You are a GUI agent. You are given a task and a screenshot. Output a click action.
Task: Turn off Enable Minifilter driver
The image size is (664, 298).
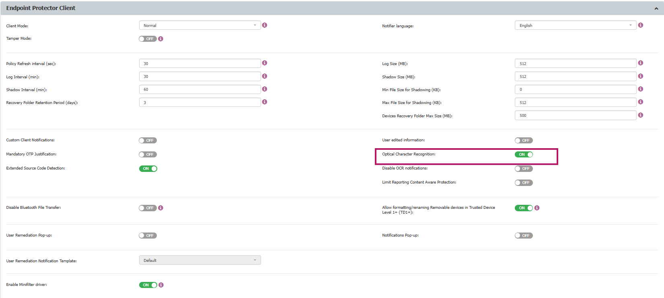[x=148, y=285]
